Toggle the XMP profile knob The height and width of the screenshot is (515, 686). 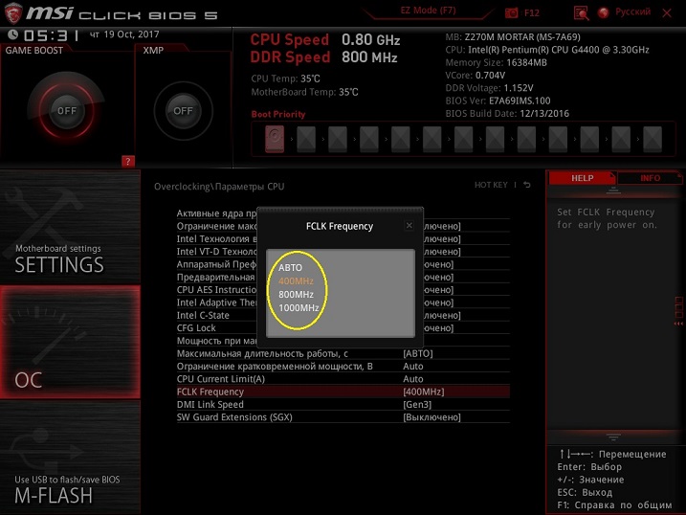tap(182, 110)
